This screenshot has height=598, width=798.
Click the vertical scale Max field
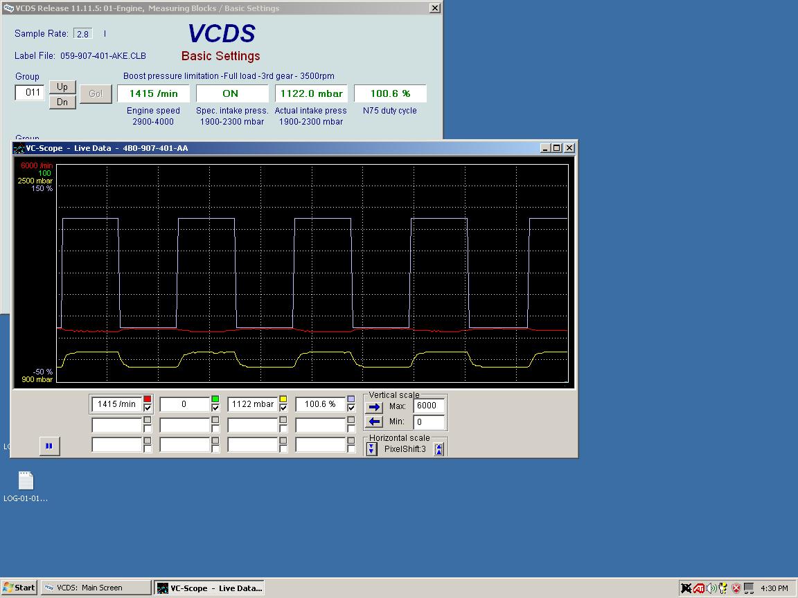429,406
